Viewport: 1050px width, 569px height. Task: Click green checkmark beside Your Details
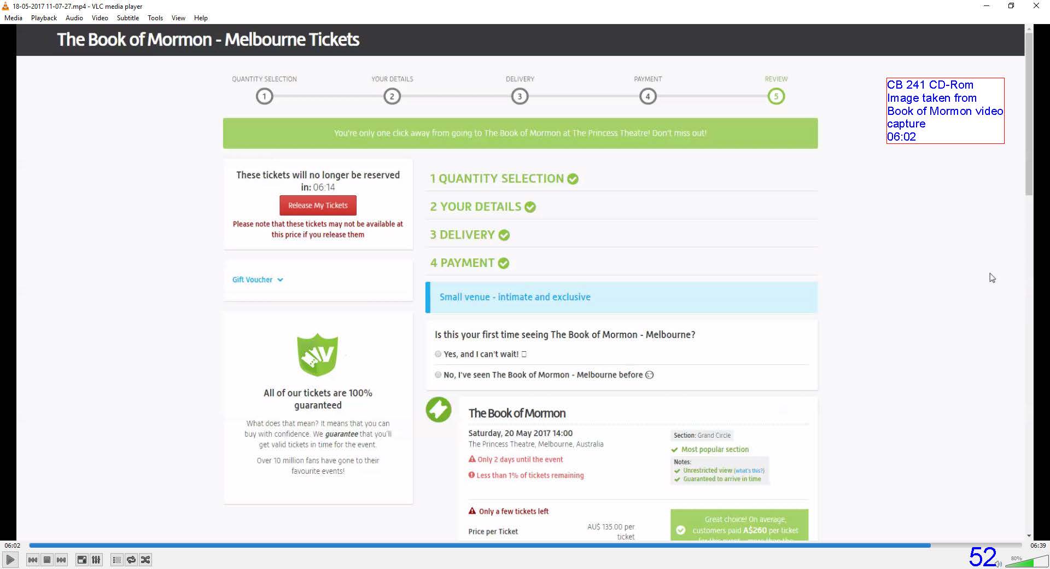click(530, 207)
